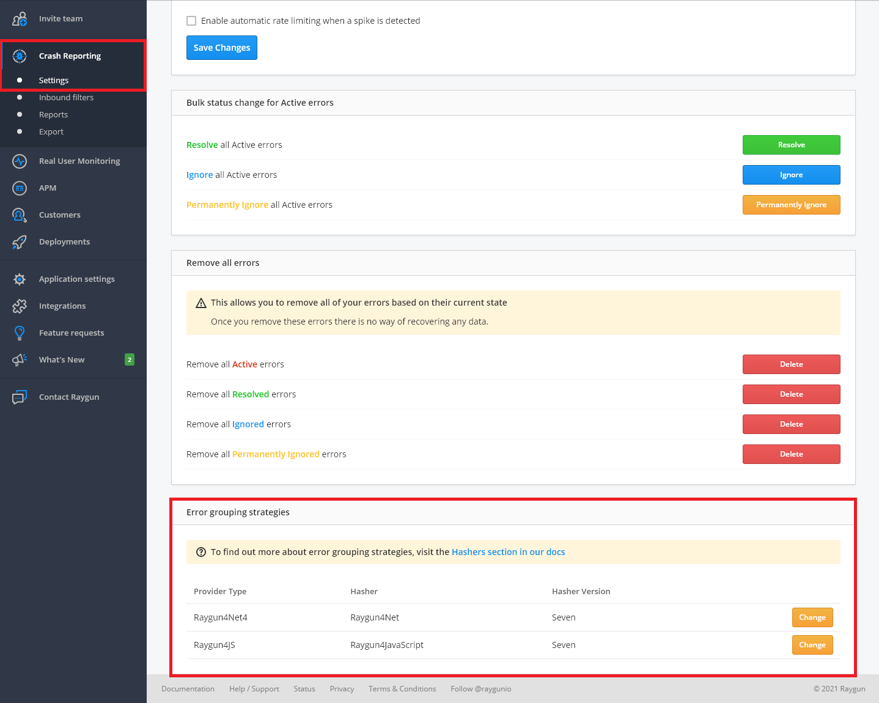Click the Application settings gear icon
Viewport: 879px width, 703px height.
[x=20, y=279]
